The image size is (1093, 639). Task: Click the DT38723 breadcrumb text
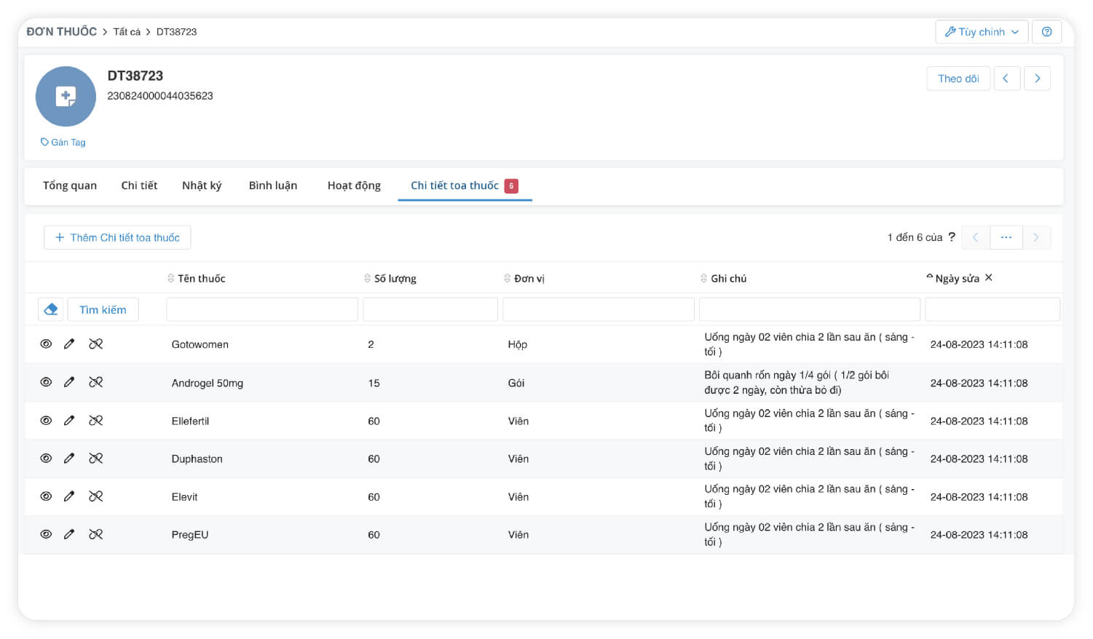coord(177,32)
